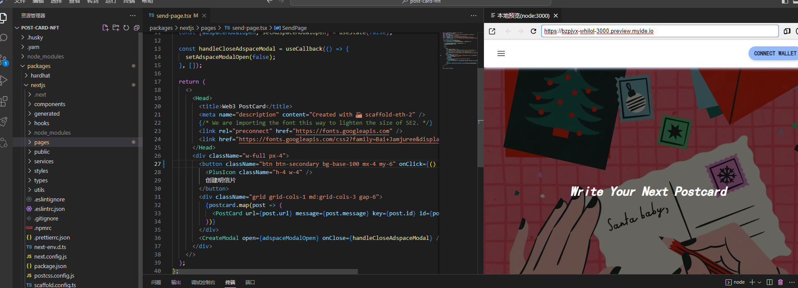Screen dimensions: 798x288
Task: Reload the preview browser page
Action: coord(533,31)
